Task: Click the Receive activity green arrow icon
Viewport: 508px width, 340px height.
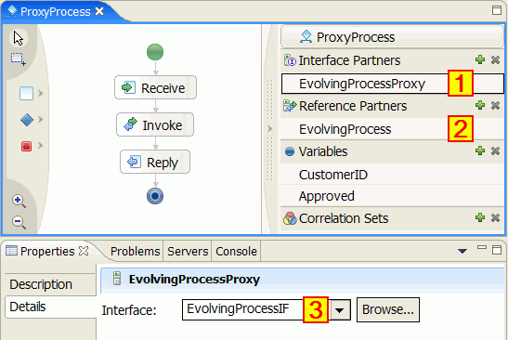Action: click(x=128, y=87)
